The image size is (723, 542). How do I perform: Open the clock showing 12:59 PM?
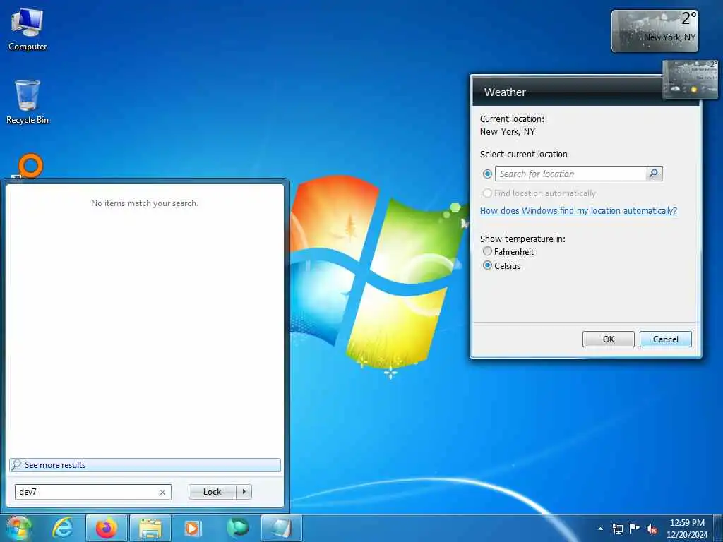pyautogui.click(x=686, y=529)
